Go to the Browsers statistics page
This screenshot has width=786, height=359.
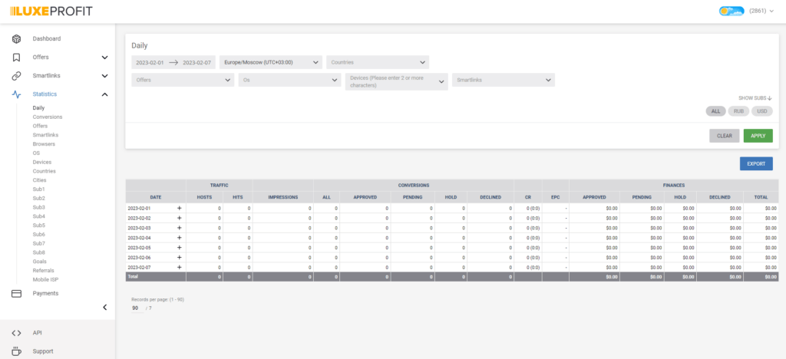click(44, 144)
